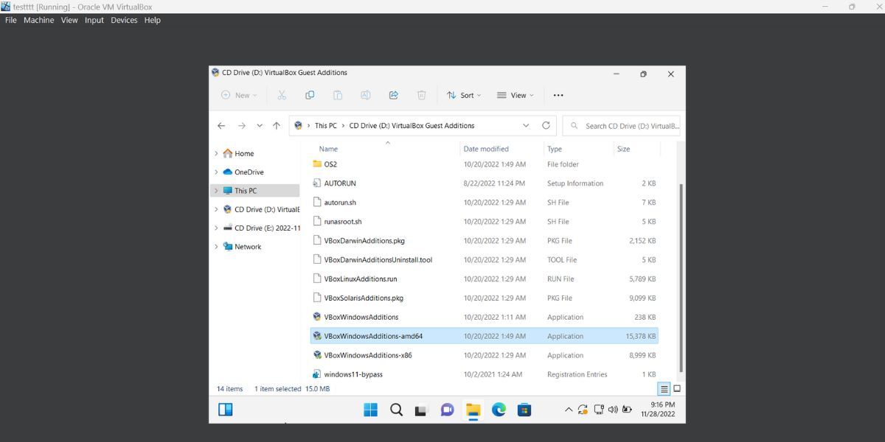The image size is (885, 442).
Task: Click the Rename icon in toolbar
Action: coord(365,95)
